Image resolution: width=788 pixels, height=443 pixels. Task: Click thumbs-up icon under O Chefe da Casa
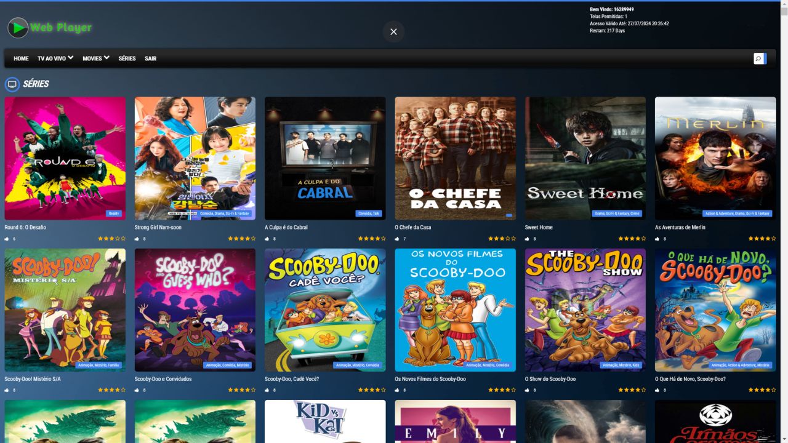click(x=397, y=239)
